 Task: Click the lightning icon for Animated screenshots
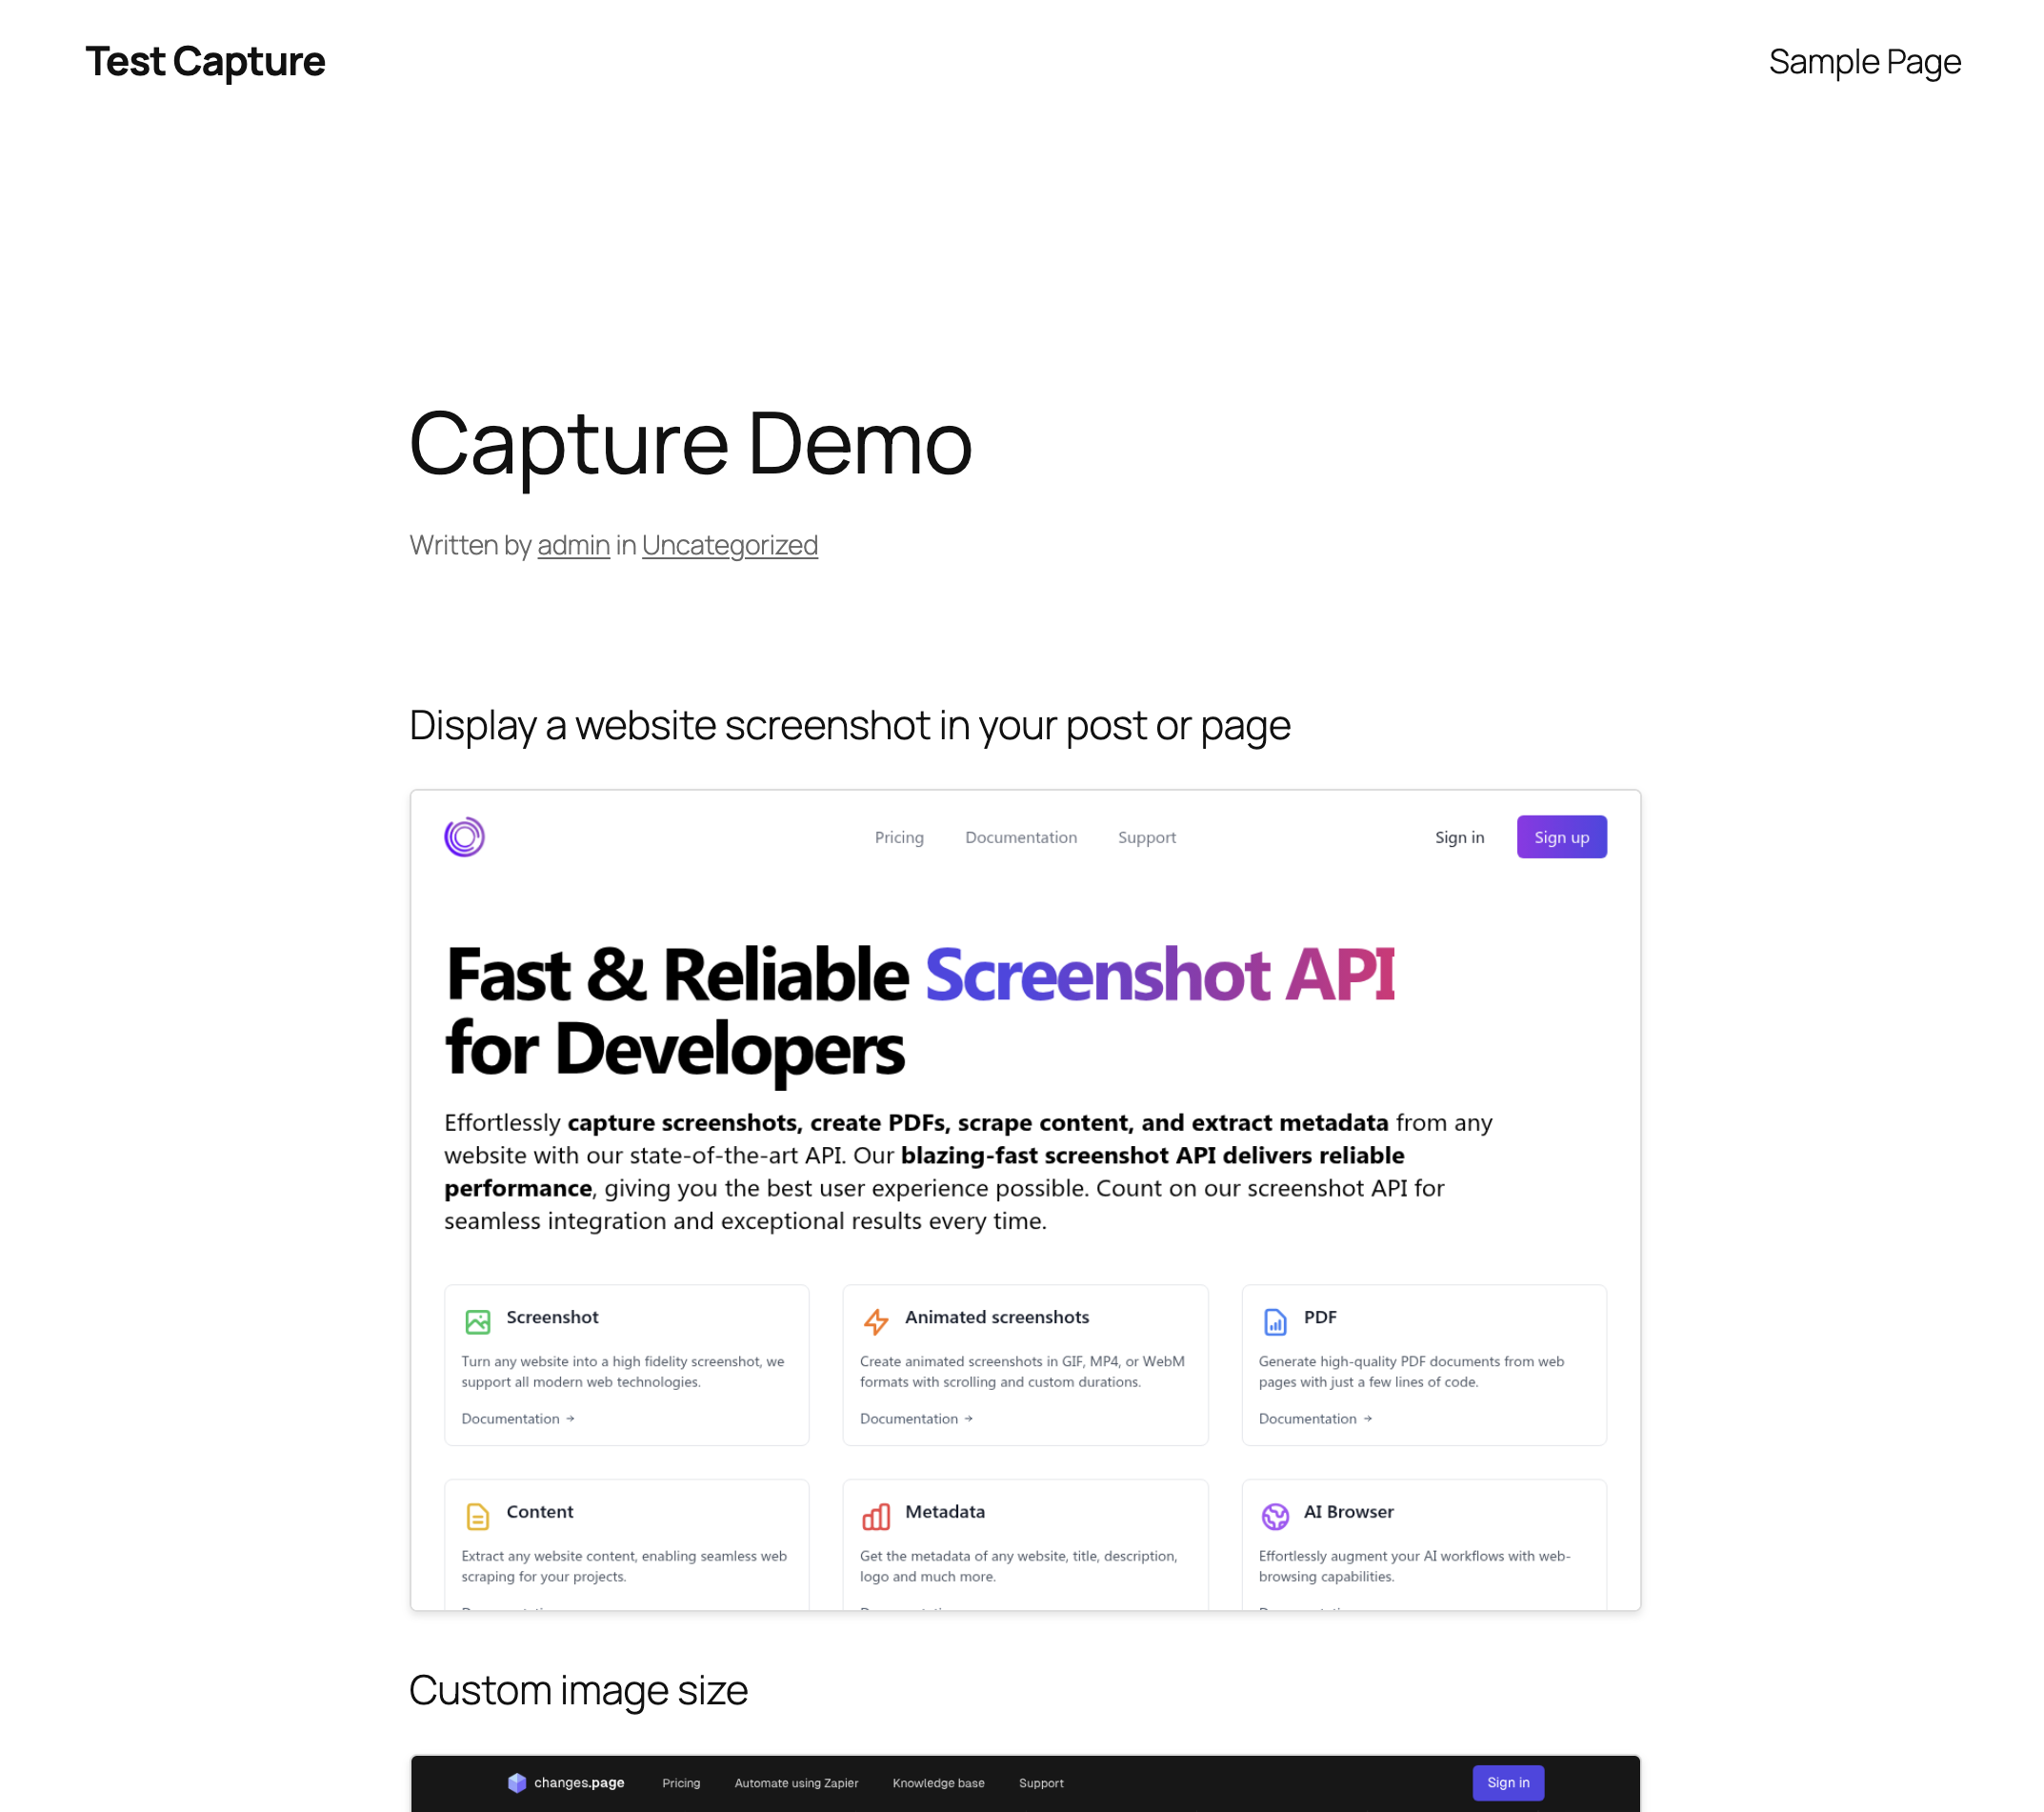(x=876, y=1321)
